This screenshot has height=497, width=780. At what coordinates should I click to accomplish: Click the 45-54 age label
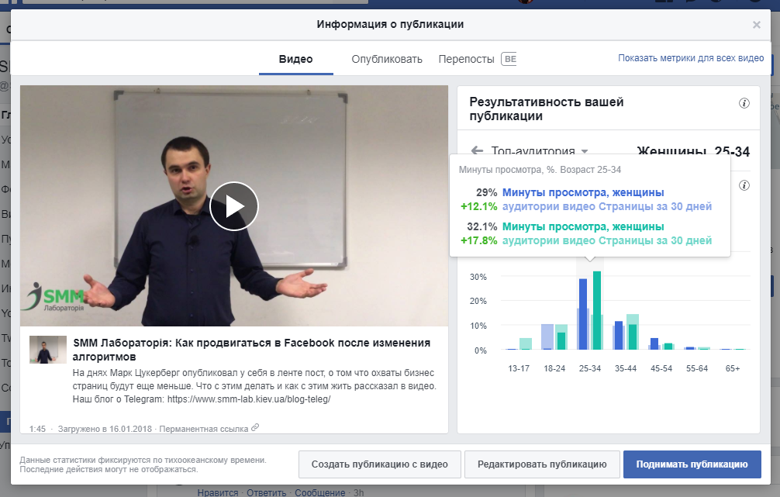661,368
